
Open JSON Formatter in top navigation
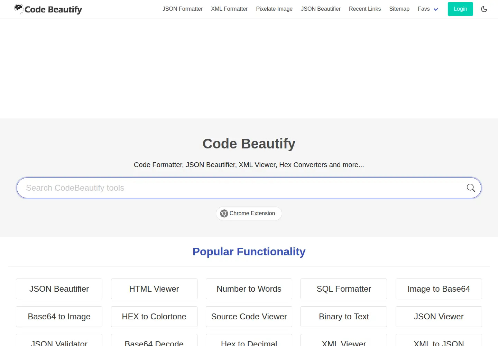click(183, 9)
